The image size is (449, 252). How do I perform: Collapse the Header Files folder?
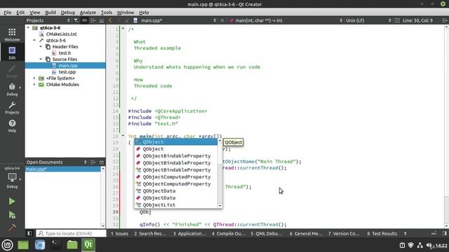(x=41, y=47)
